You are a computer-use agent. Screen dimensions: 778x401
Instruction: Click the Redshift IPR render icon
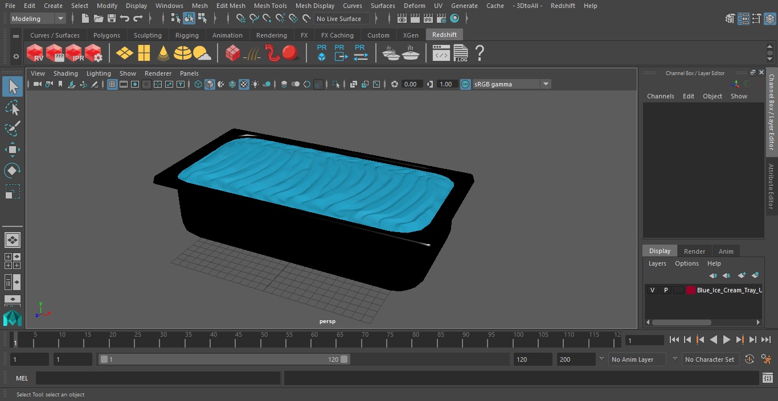[74, 53]
